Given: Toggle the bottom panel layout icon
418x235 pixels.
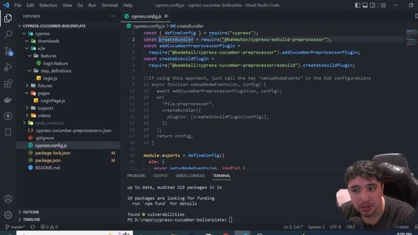Looking at the screenshot, I should click(365, 5).
